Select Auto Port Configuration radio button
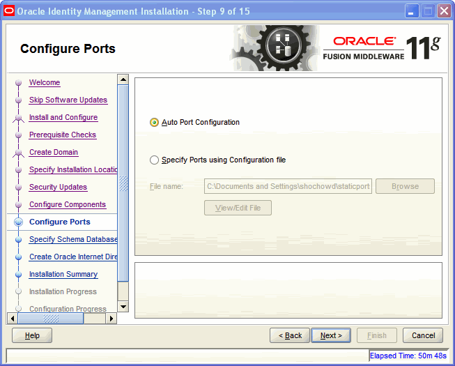Viewport: 455px width, 366px height. click(x=154, y=122)
